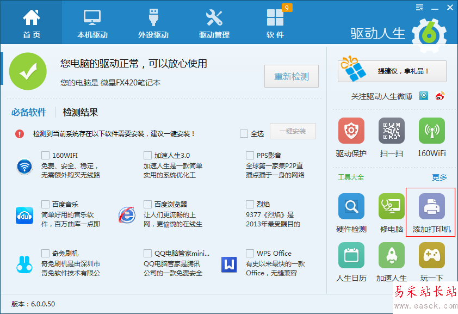Click the 加速人生是一款简单 description text

tap(173, 166)
